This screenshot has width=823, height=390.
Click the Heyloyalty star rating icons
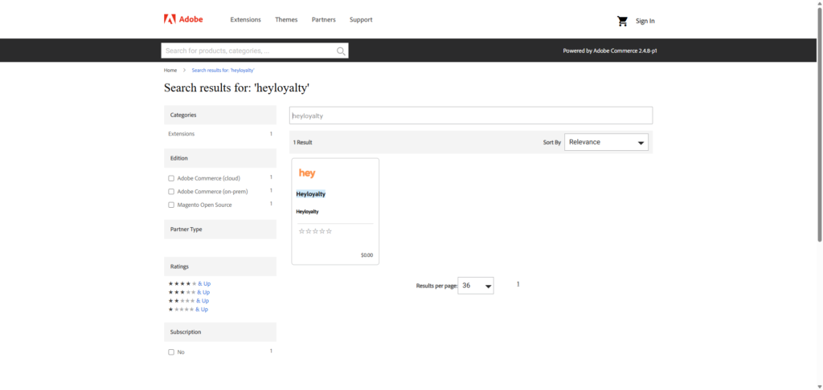pos(315,231)
